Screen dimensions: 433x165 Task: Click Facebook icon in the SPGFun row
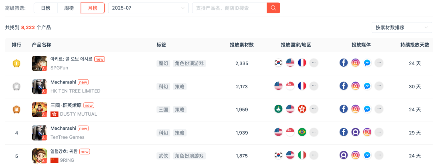coord(344,63)
